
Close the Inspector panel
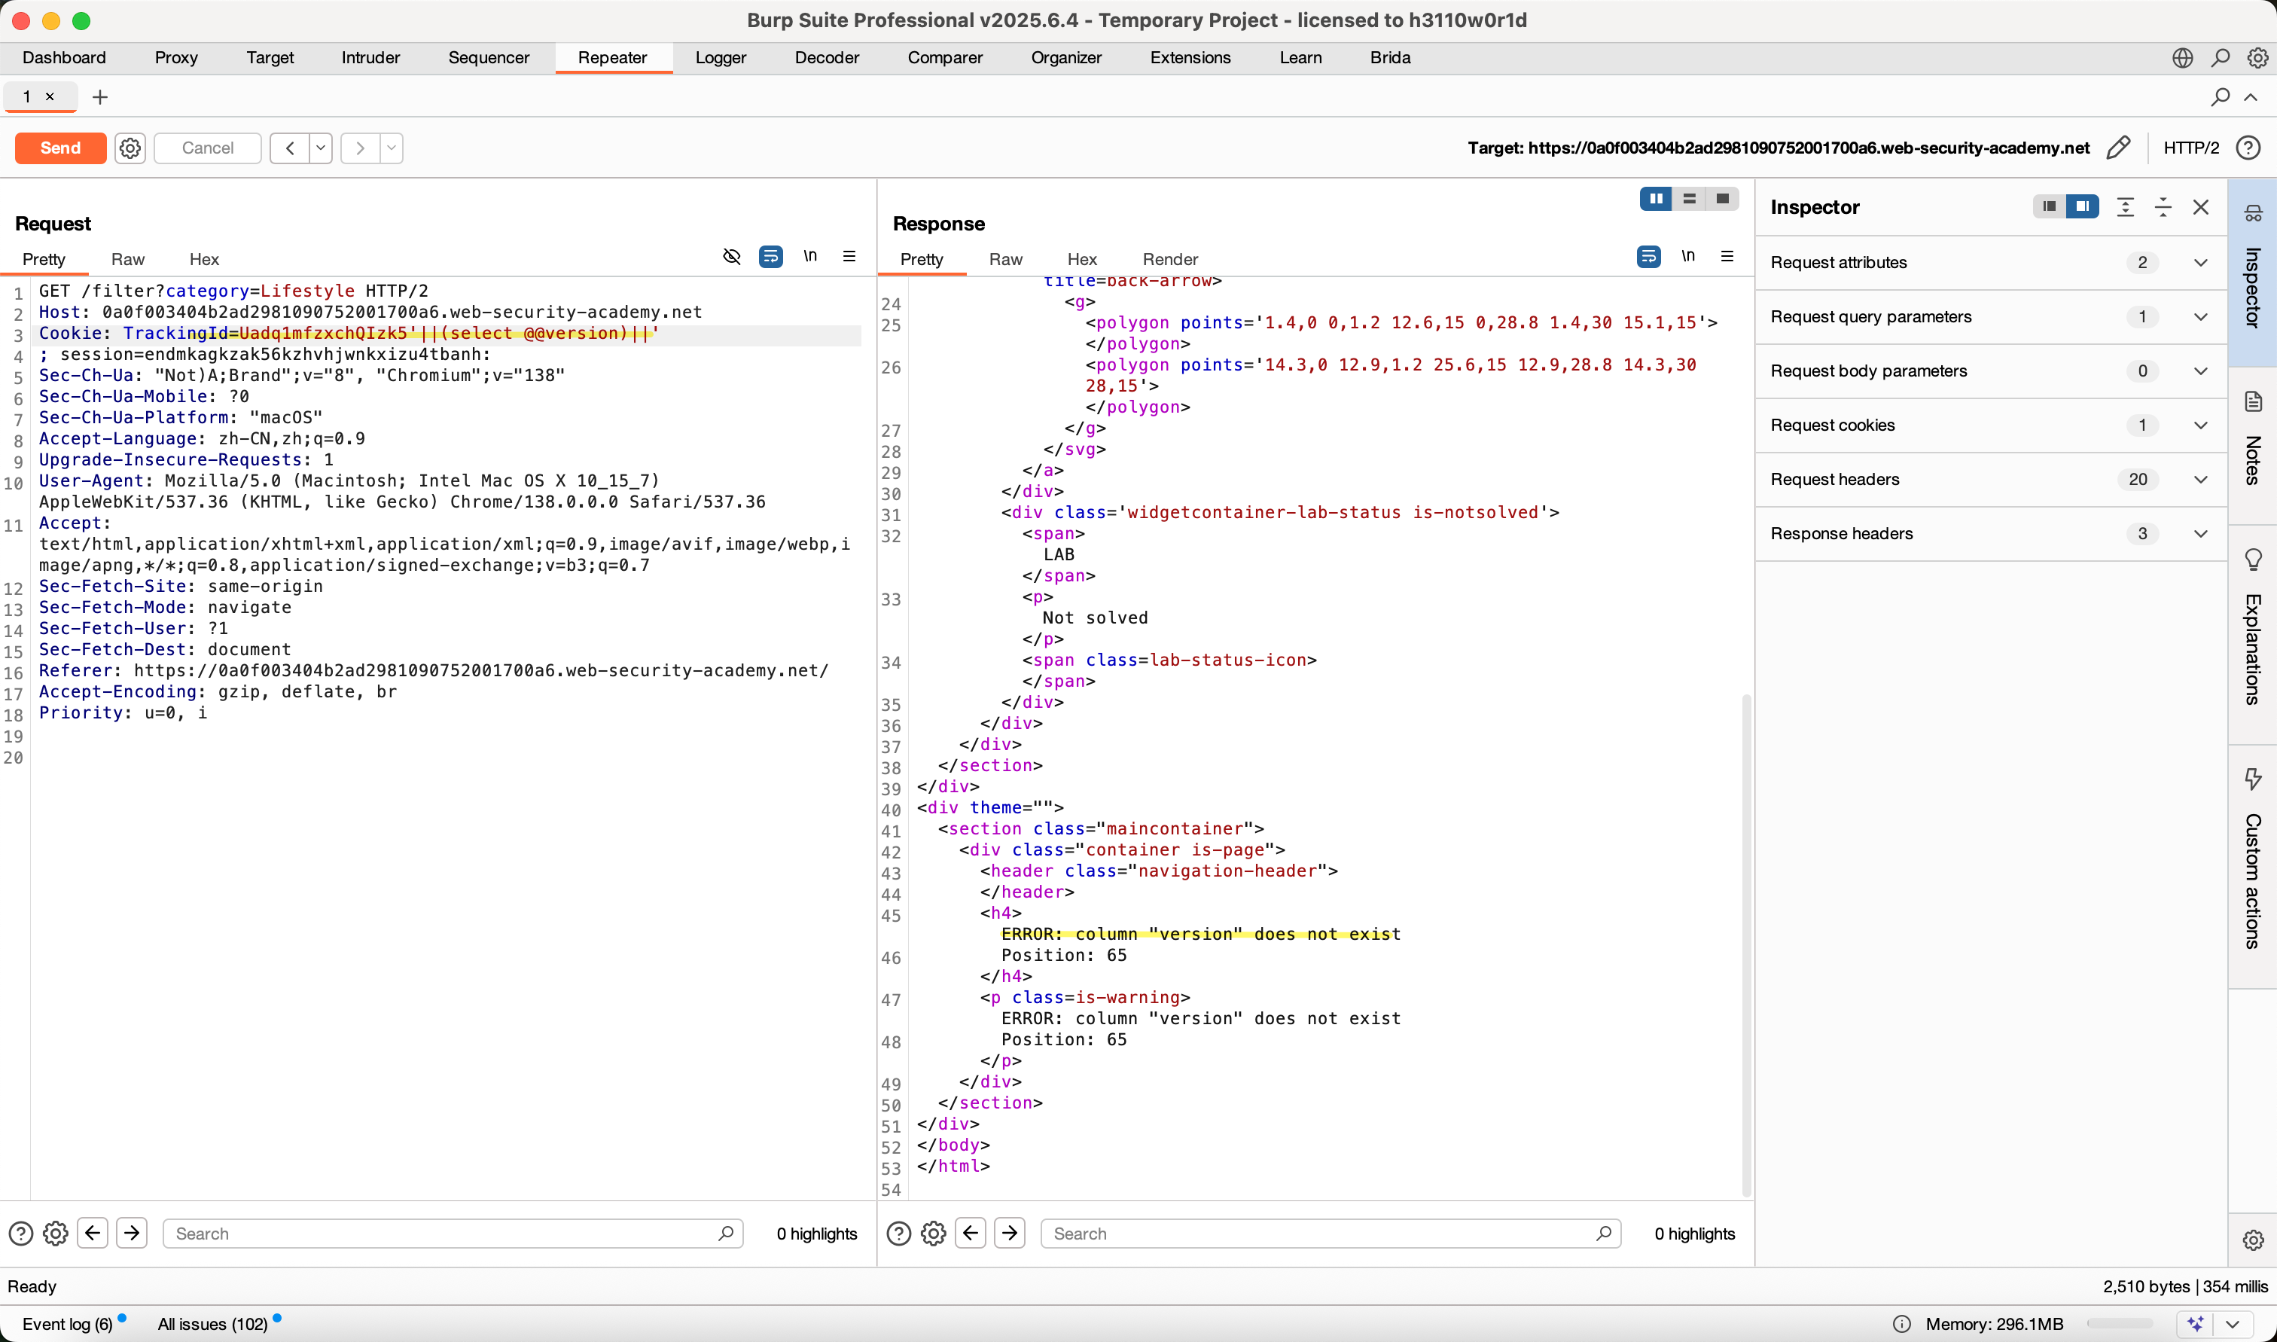[x=2200, y=207]
